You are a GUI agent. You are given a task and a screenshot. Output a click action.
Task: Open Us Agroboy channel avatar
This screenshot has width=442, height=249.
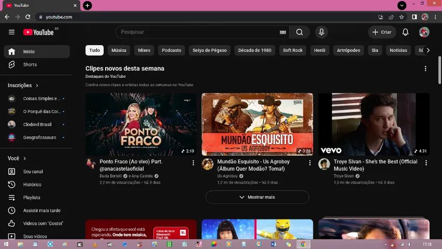[x=207, y=164]
